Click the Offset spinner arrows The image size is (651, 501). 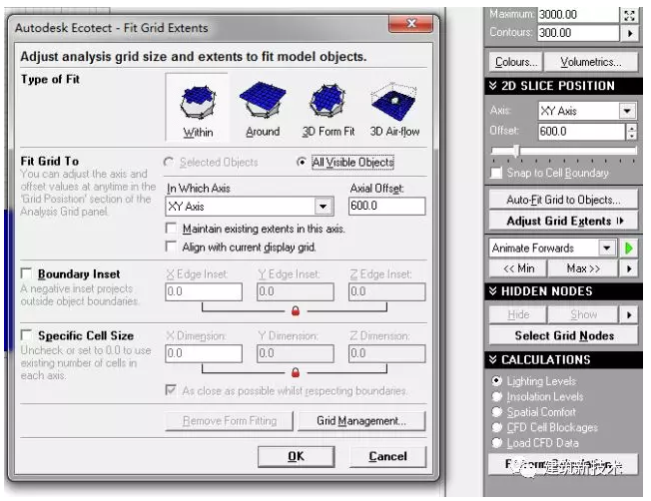(x=631, y=132)
